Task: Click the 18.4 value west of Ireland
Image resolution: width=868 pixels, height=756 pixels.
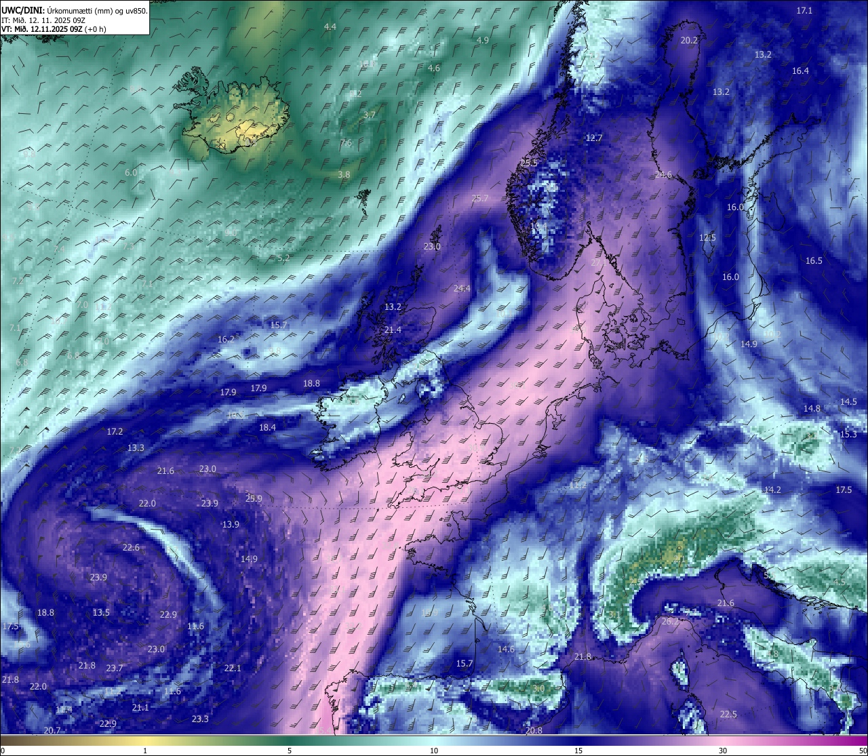Action: coord(267,428)
